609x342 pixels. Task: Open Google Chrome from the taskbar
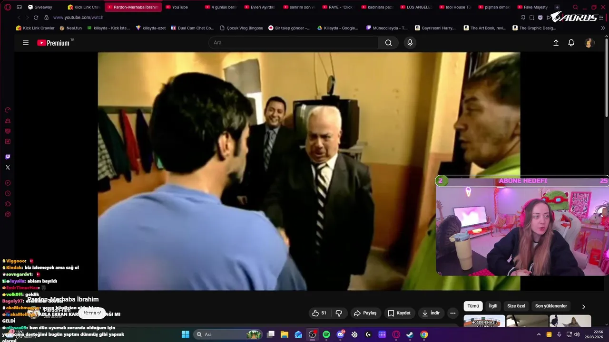(x=424, y=334)
